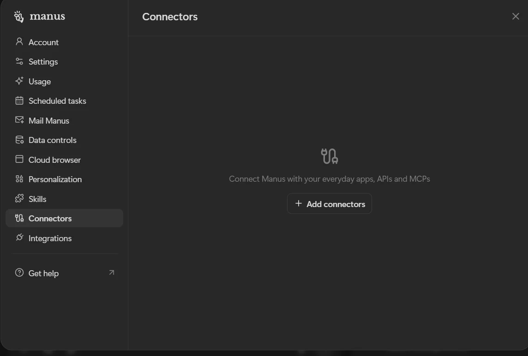The width and height of the screenshot is (528, 356).
Task: Click the large plug icon in center
Action: 330,156
